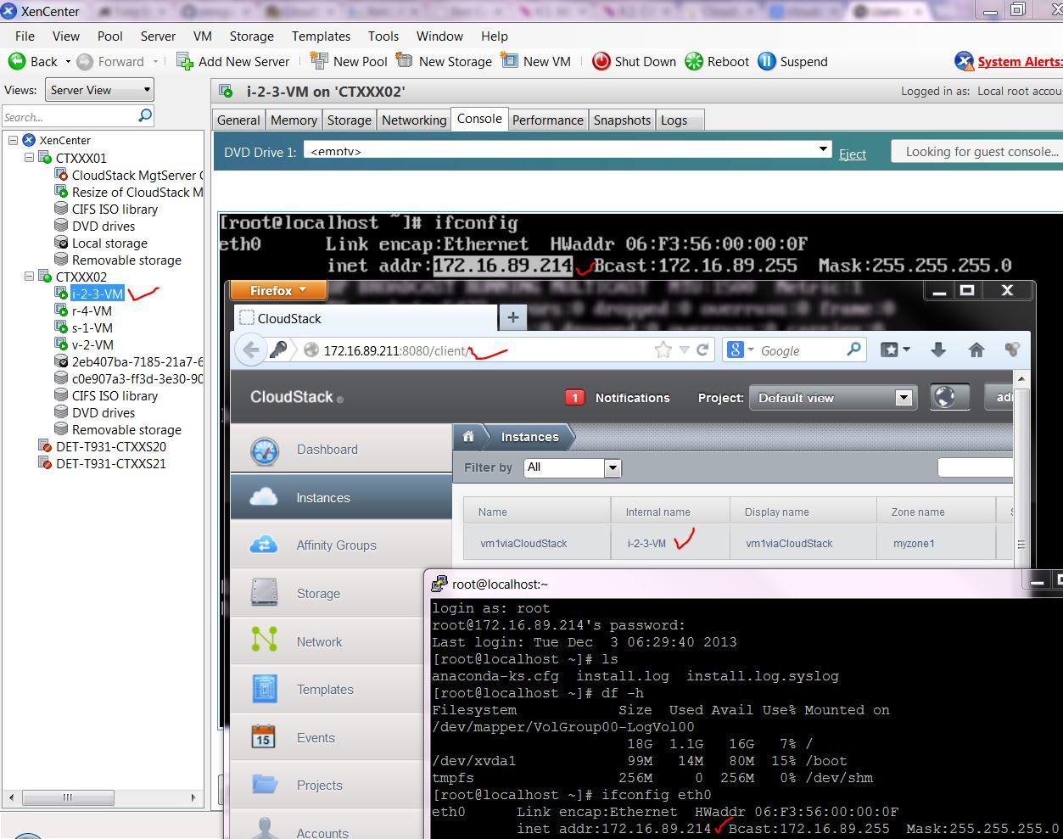This screenshot has width=1063, height=839.
Task: Open a new Firefox tab
Action: pyautogui.click(x=512, y=317)
